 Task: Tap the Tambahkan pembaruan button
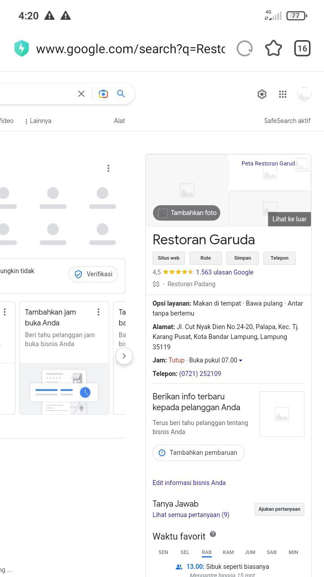[198, 453]
